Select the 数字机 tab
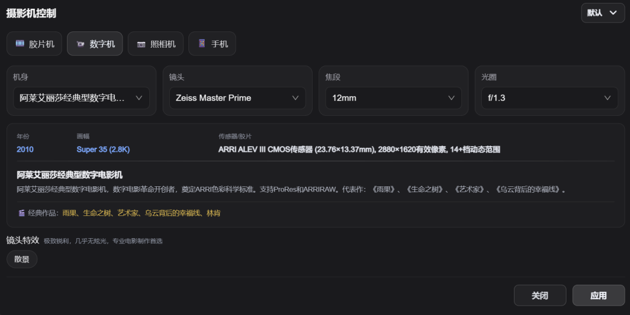This screenshot has height=315, width=630. coord(95,44)
